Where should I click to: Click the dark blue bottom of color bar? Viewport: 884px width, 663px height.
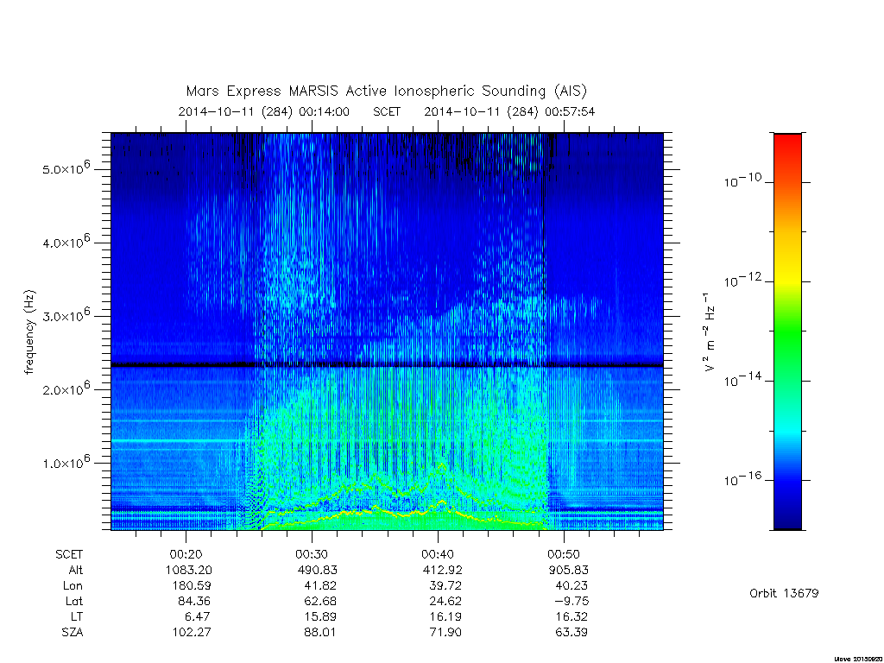(787, 516)
